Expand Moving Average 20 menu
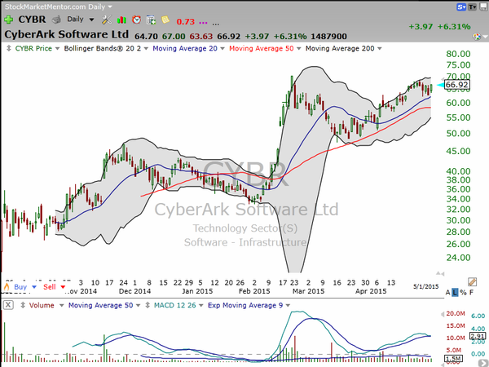Screen dimensions: 489x367 point(222,49)
